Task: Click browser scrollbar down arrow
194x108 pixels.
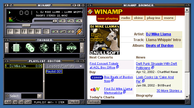Action: 187,97
